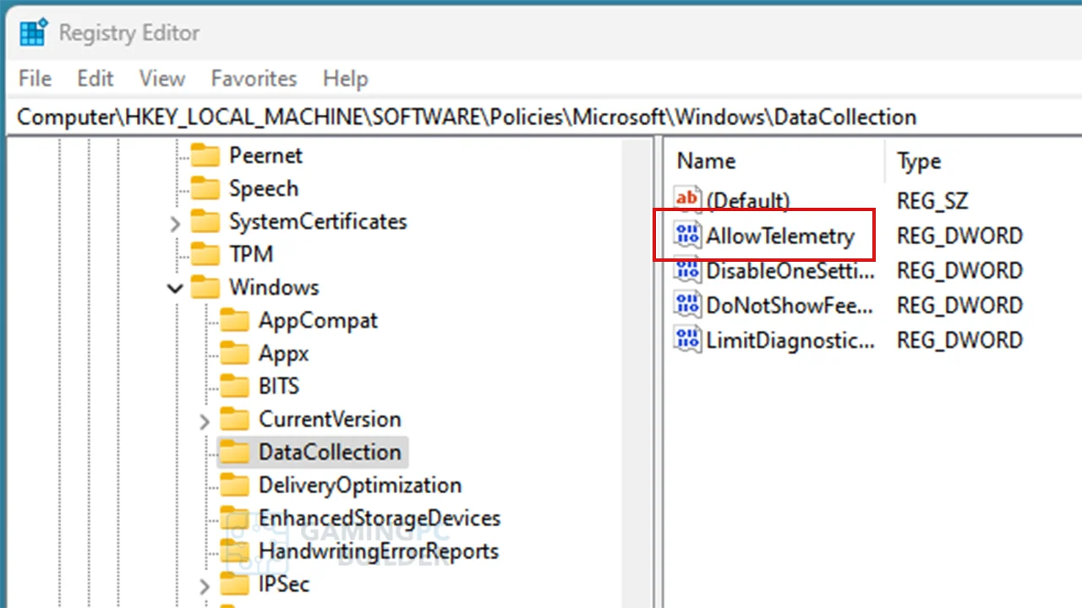The width and height of the screenshot is (1082, 608).
Task: Select the Speech key label
Action: click(264, 188)
